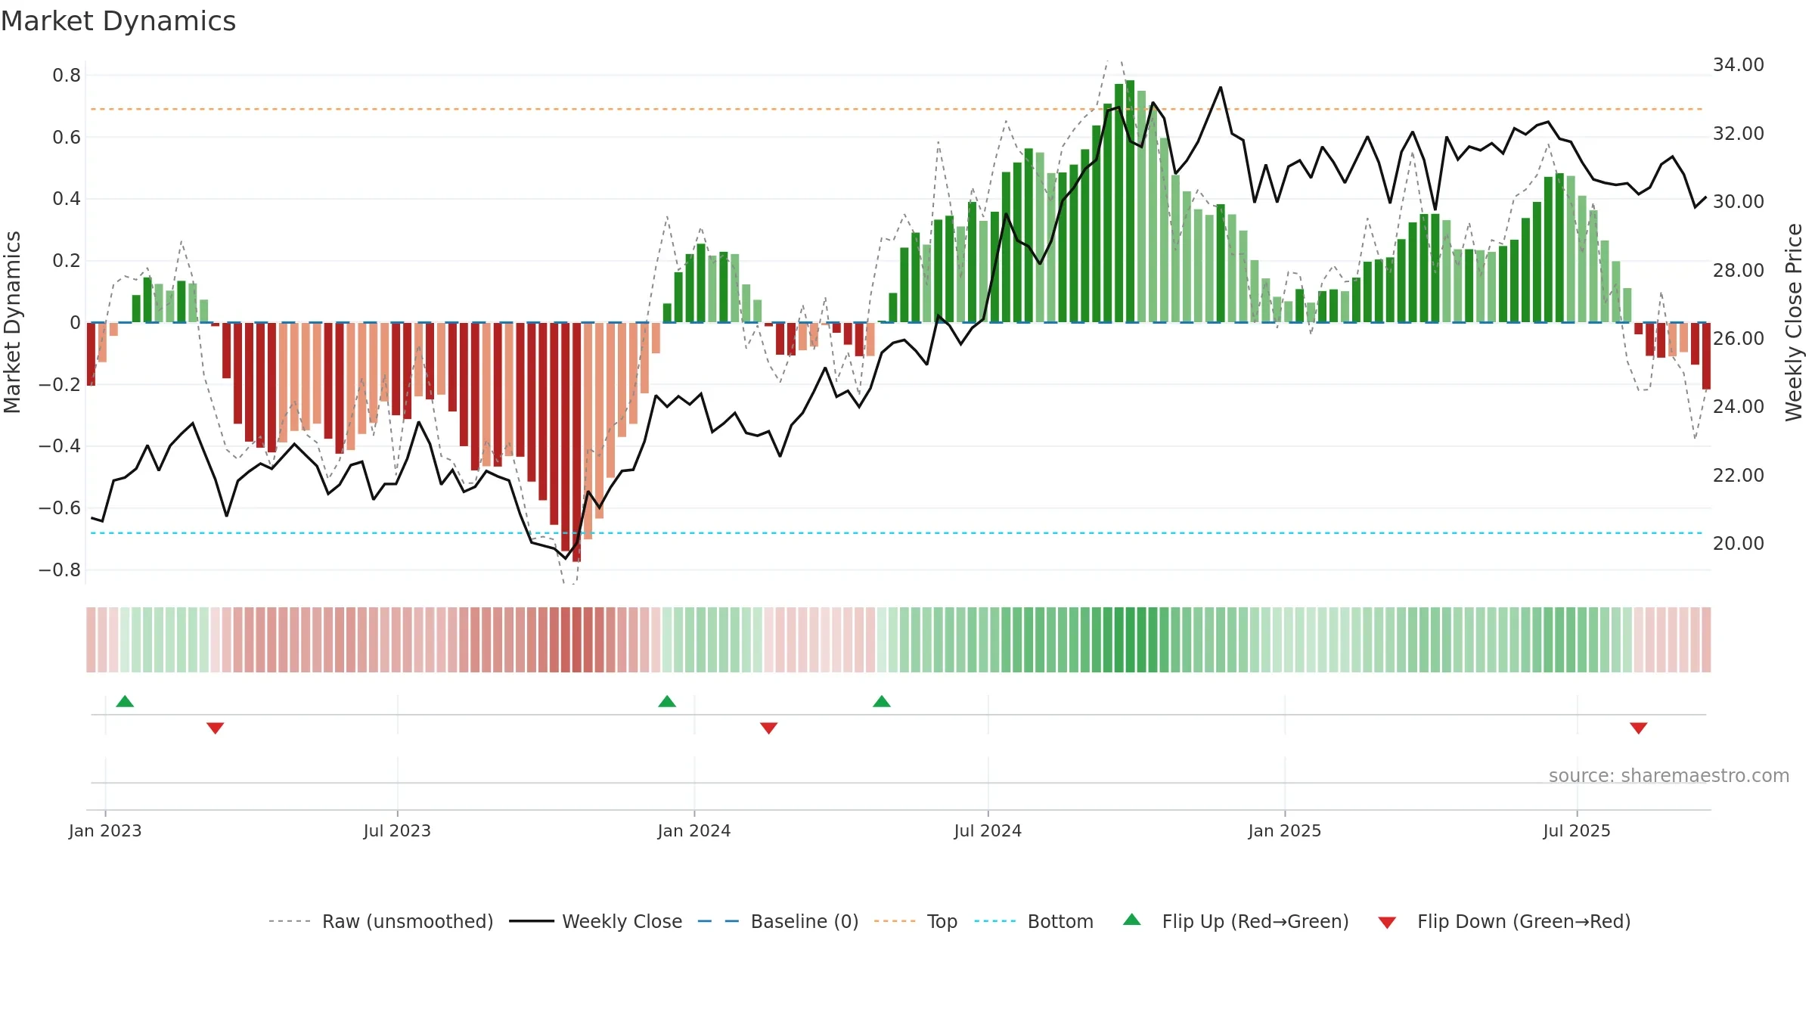Click the 34.00 price tick label
Viewport: 1815px width, 1021px height.
click(x=1739, y=65)
